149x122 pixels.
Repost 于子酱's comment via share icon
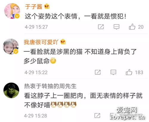[x=101, y=27]
